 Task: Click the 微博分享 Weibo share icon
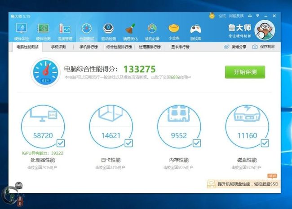[x=226, y=47]
